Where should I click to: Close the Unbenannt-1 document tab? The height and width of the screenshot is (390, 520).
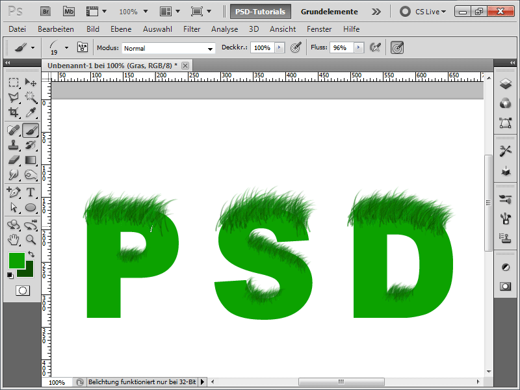coord(185,66)
